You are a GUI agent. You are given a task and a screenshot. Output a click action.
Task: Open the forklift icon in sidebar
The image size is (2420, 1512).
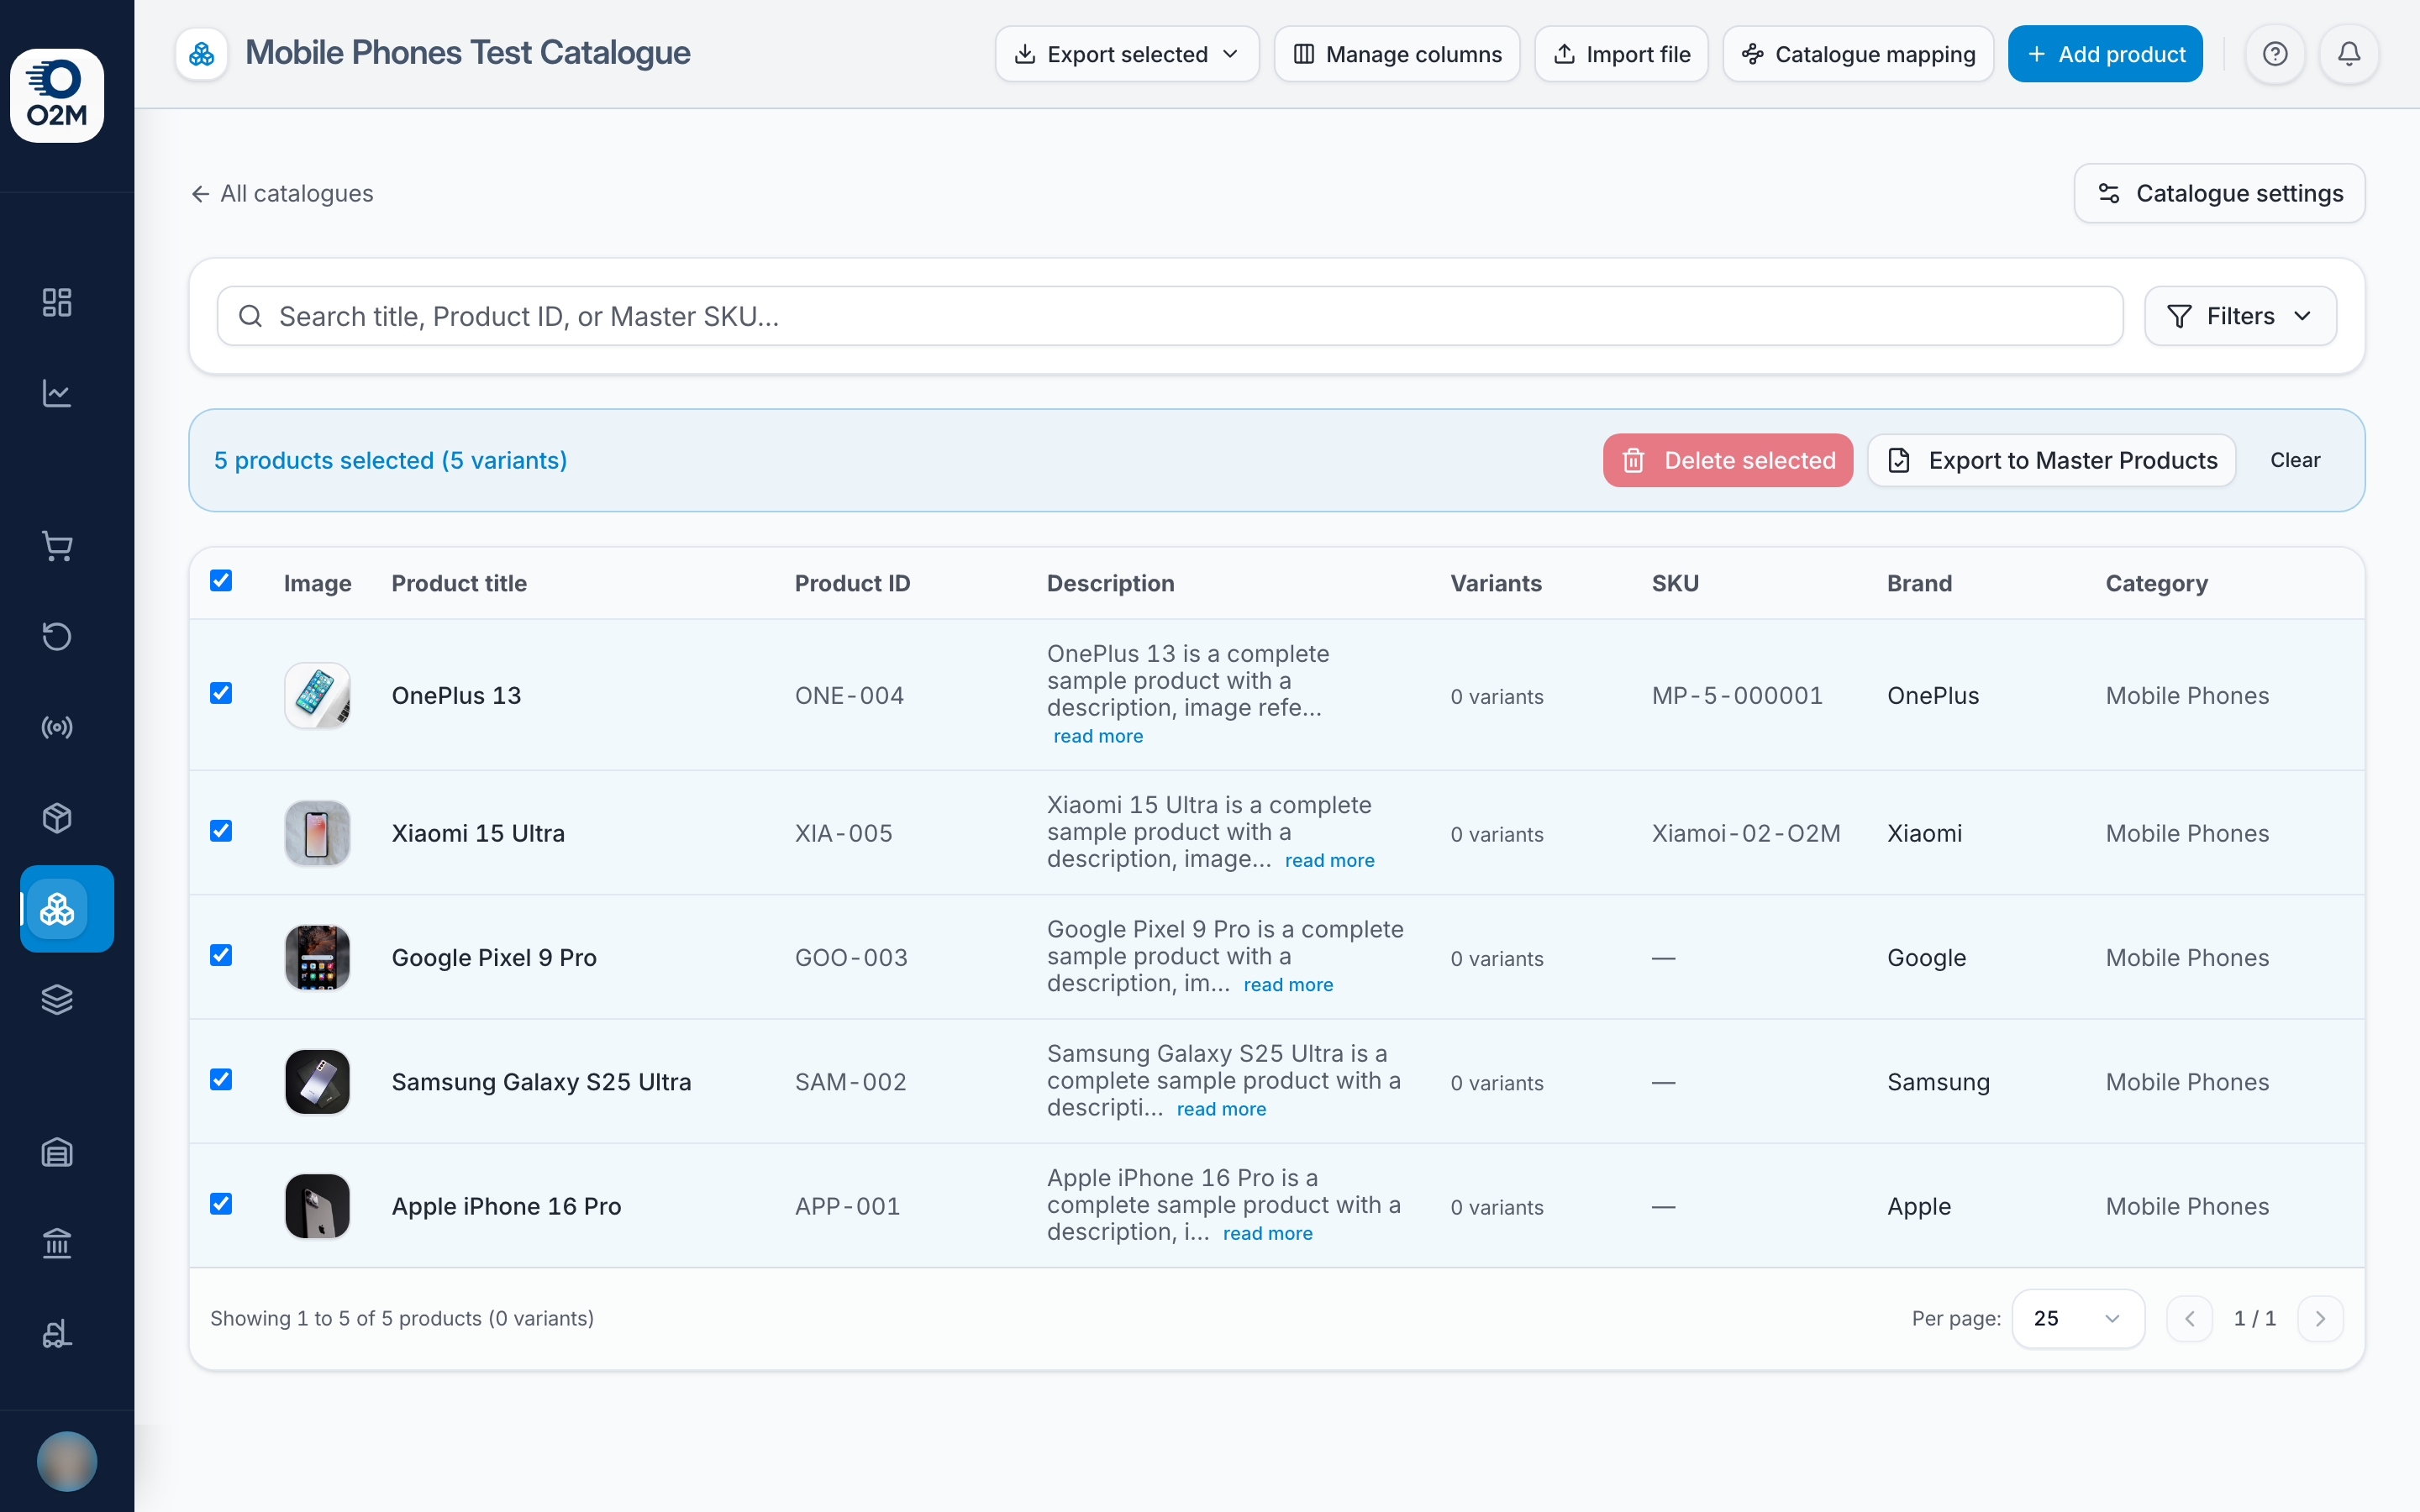click(x=57, y=1334)
